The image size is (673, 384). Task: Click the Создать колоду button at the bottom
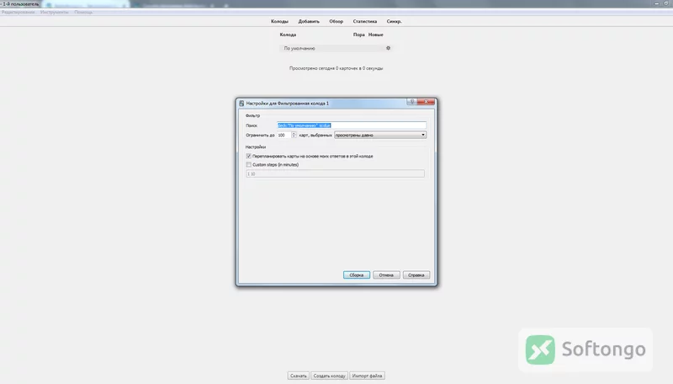click(329, 376)
